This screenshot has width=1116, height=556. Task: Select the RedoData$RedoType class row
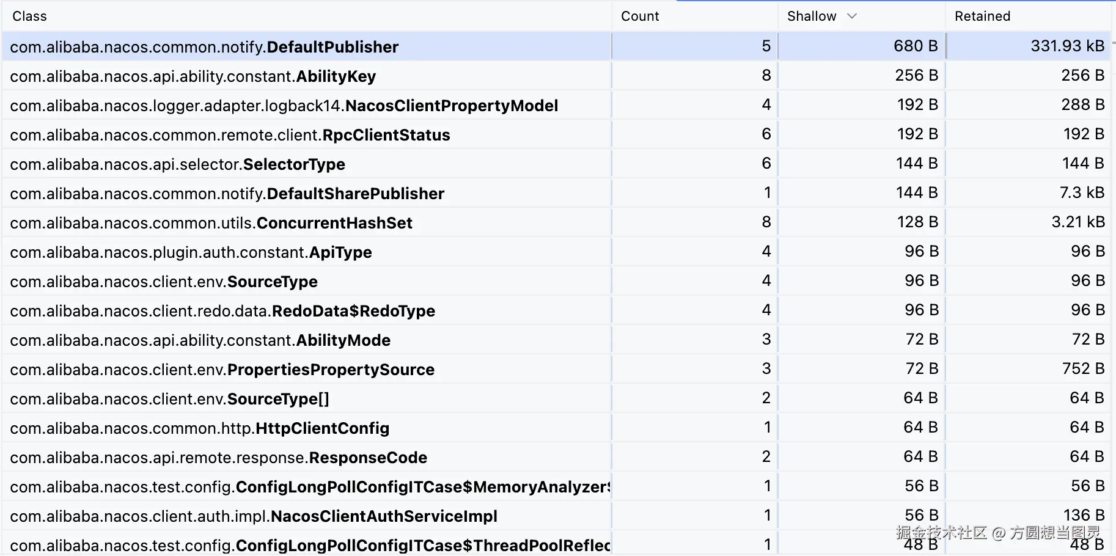pyautogui.click(x=222, y=311)
